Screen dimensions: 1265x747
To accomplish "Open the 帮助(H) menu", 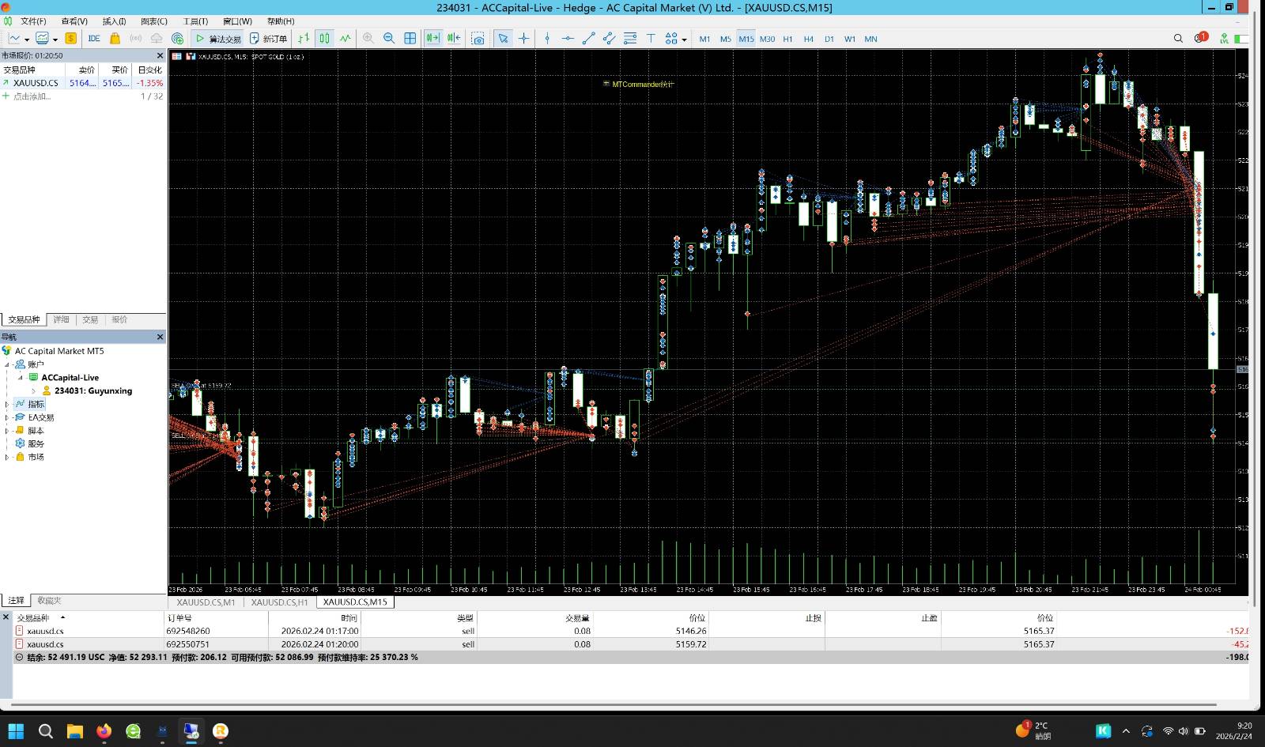I will [x=280, y=21].
